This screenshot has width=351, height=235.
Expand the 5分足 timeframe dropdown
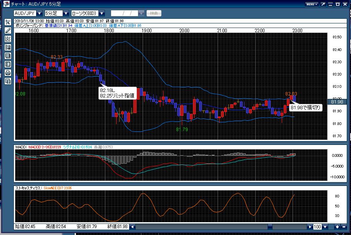point(66,13)
